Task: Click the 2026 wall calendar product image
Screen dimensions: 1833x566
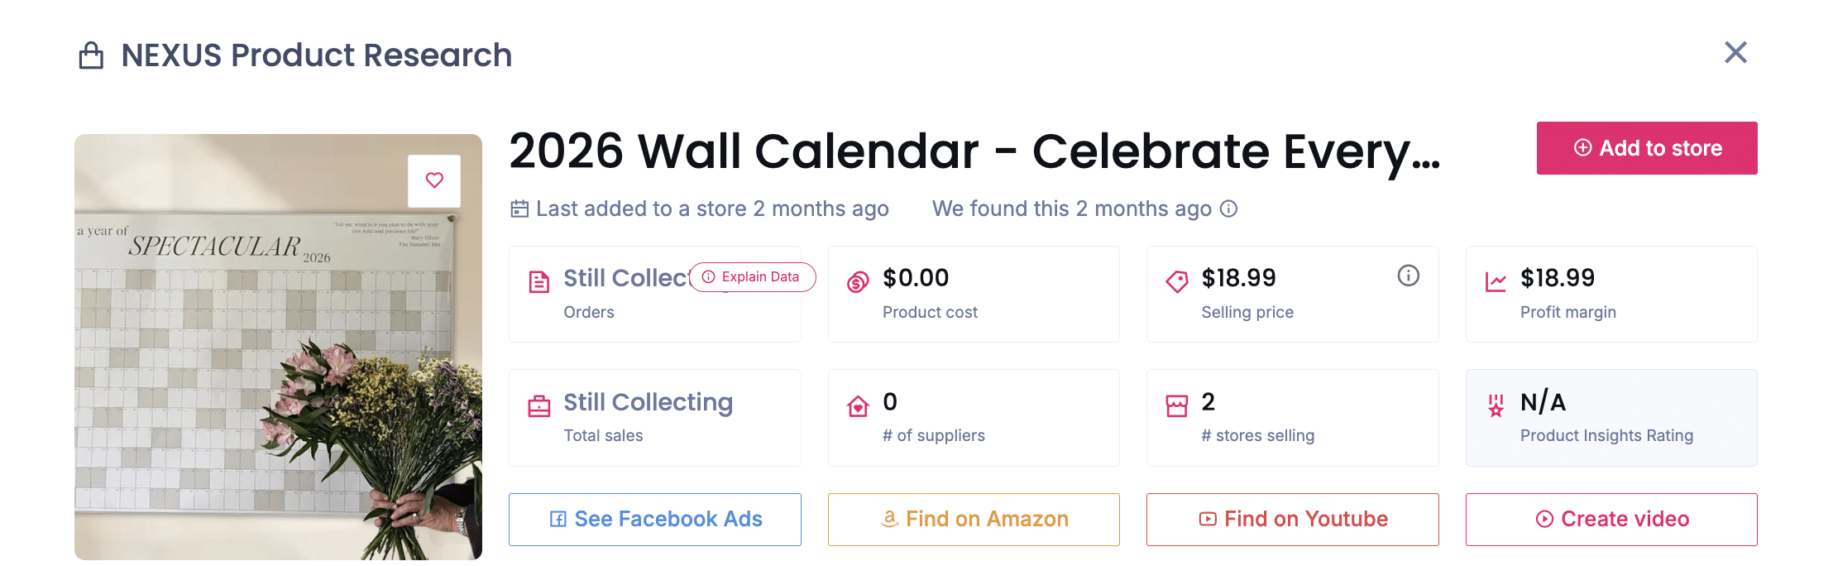Action: point(277,348)
